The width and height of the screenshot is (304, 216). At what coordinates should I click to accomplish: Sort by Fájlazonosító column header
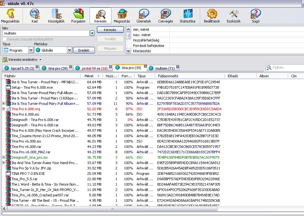point(190,76)
